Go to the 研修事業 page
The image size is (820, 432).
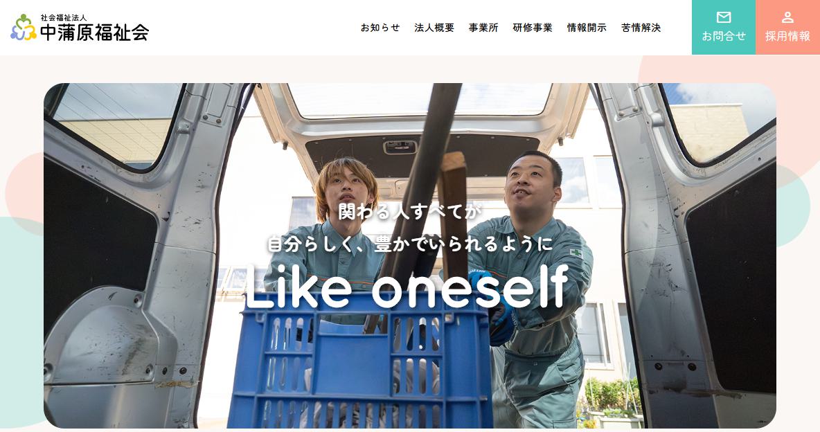click(533, 28)
